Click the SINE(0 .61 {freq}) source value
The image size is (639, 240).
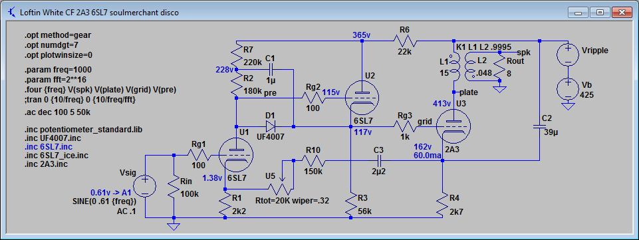point(104,201)
